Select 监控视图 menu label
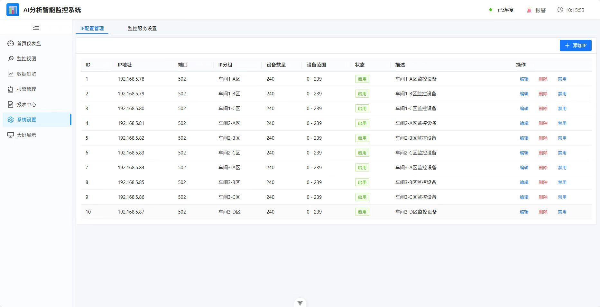 [26, 58]
